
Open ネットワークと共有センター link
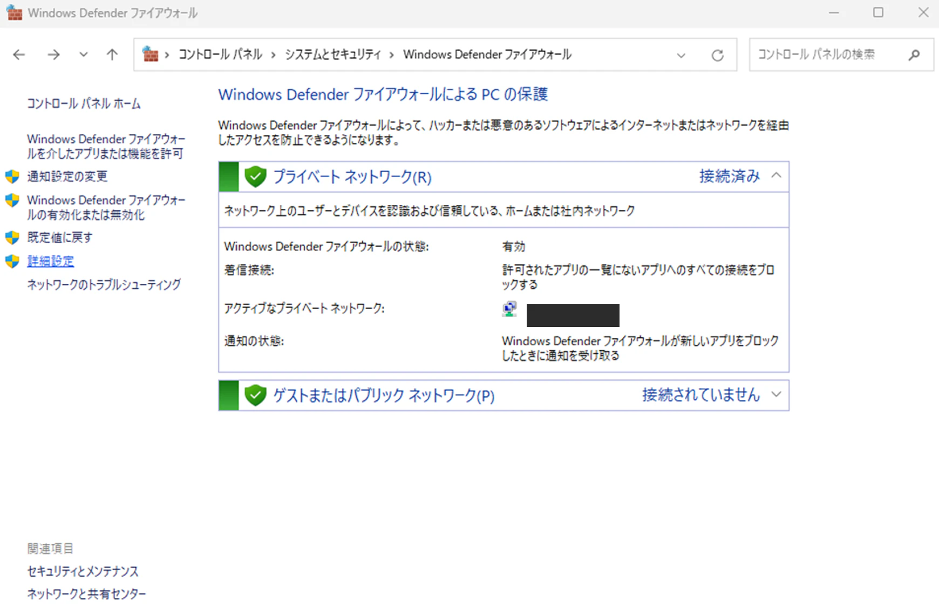coord(86,594)
